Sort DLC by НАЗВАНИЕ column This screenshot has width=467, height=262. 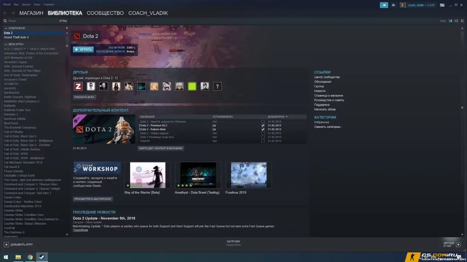pos(148,117)
